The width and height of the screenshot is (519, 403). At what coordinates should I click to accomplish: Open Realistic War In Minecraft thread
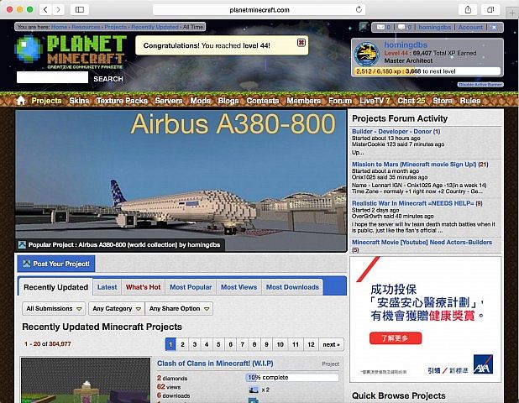pos(417,203)
